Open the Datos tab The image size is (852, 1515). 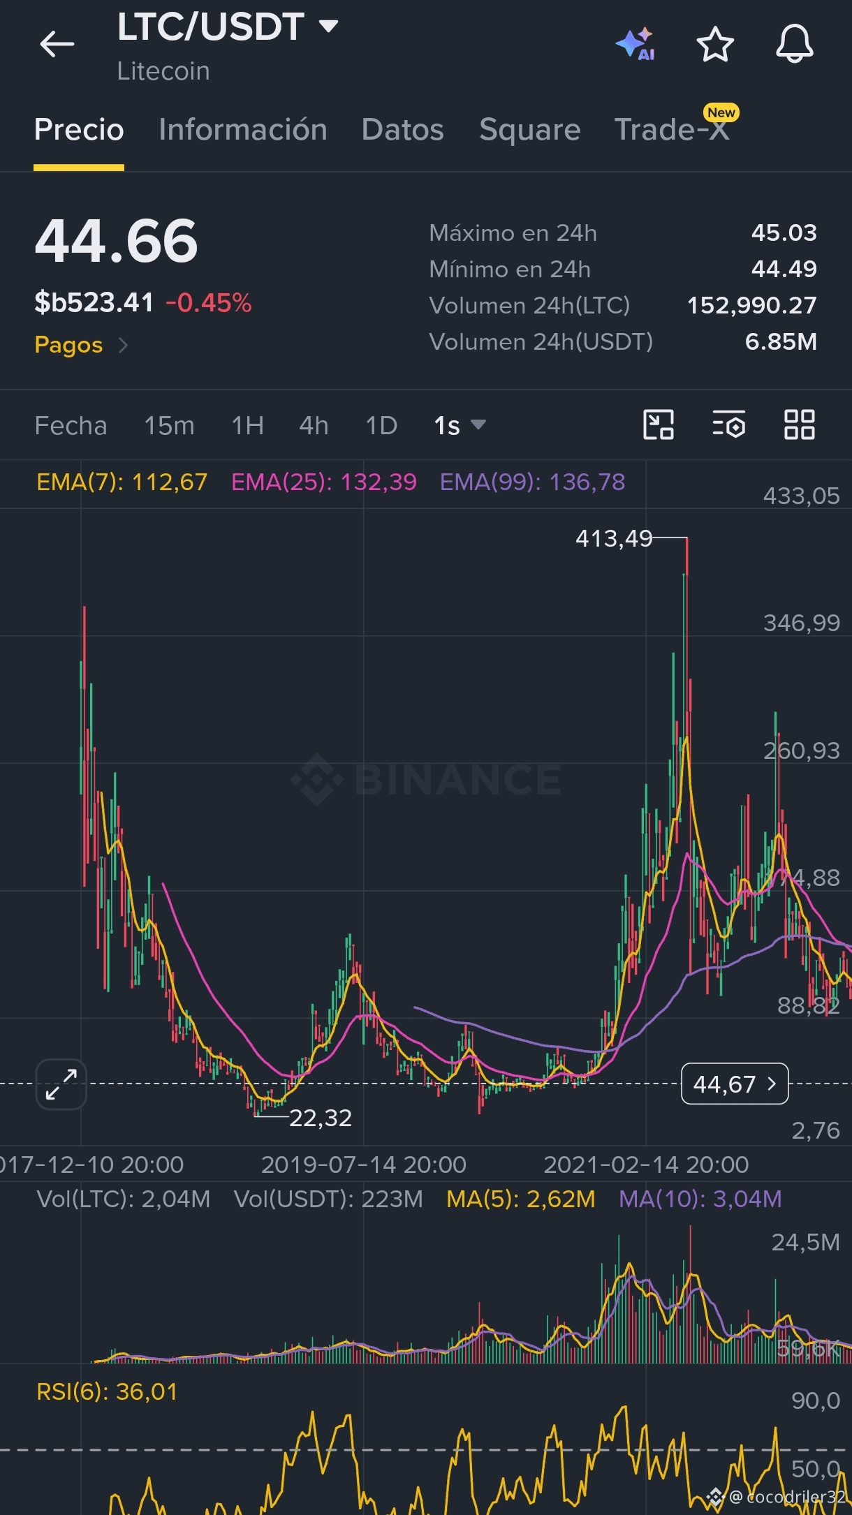tap(403, 130)
